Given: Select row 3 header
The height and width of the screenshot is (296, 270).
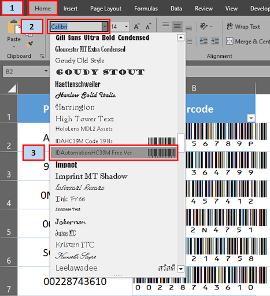Looking at the screenshot, I should (x=9, y=166).
